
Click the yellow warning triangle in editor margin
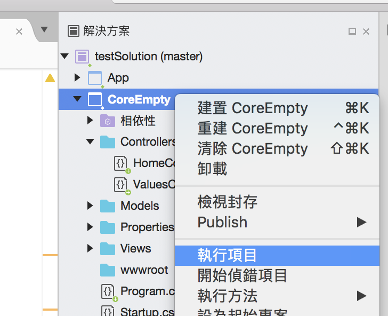[x=50, y=78]
